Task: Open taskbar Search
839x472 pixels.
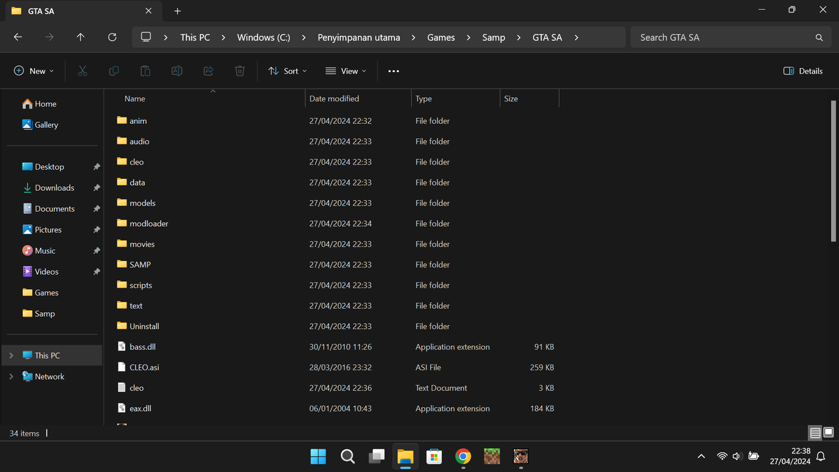Action: click(x=347, y=456)
